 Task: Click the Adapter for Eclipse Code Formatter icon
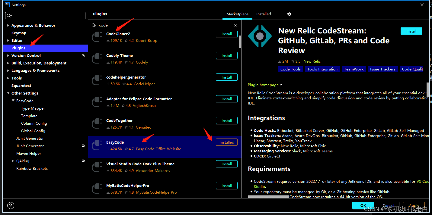pyautogui.click(x=97, y=102)
